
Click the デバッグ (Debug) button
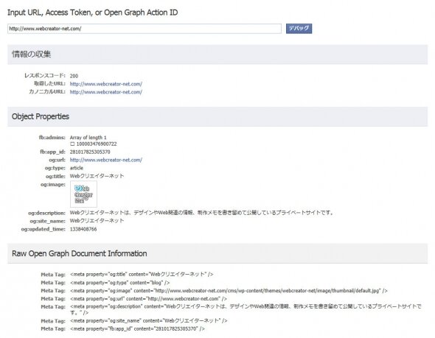click(x=299, y=29)
